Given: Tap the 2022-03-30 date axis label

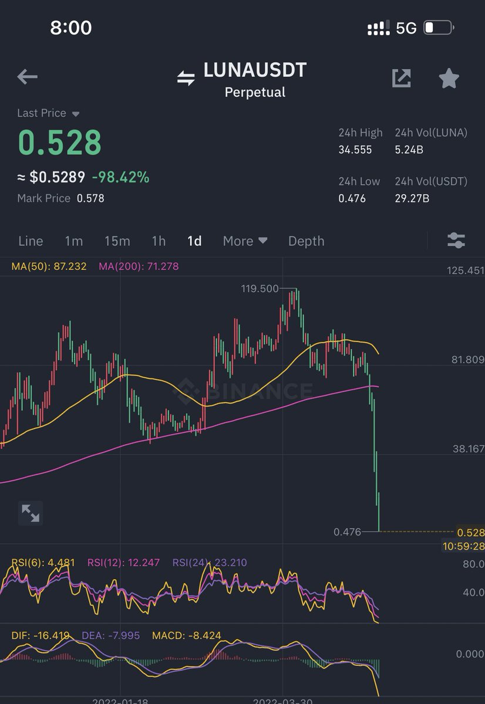Looking at the screenshot, I should (282, 700).
